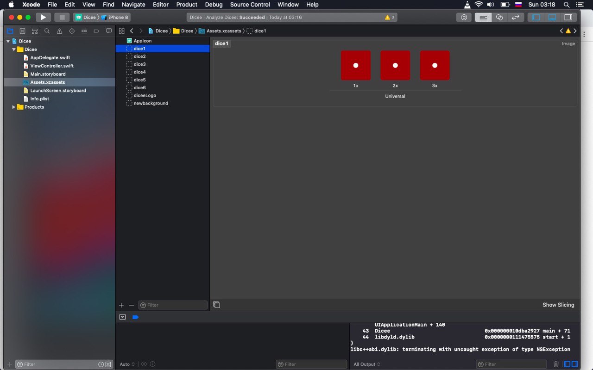Image resolution: width=593 pixels, height=370 pixels.
Task: Show the Project navigator folder icon
Action: (x=10, y=31)
